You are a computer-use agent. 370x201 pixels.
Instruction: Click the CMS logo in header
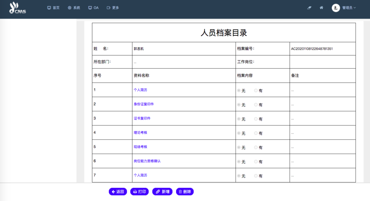tap(18, 8)
